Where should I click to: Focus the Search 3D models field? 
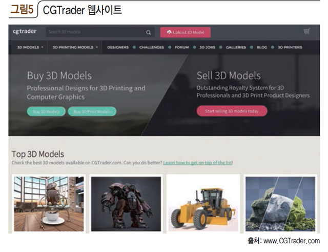100,32
